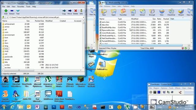Click CamStudio stop button

159,92
